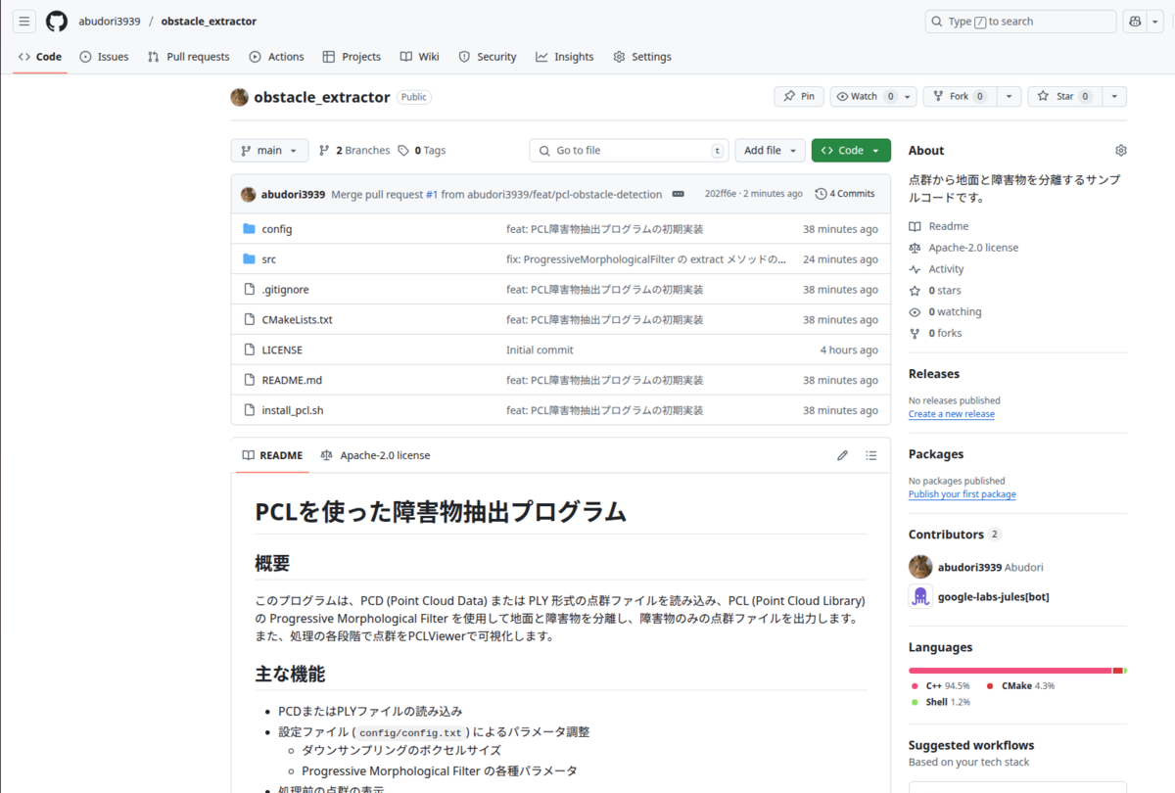View the 0 Tags link
The height and width of the screenshot is (793, 1175).
pyautogui.click(x=421, y=151)
